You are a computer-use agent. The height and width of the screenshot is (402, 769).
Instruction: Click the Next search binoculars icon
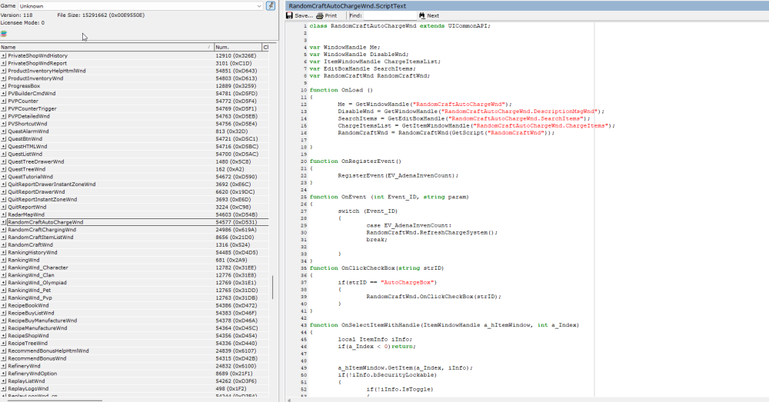point(422,15)
